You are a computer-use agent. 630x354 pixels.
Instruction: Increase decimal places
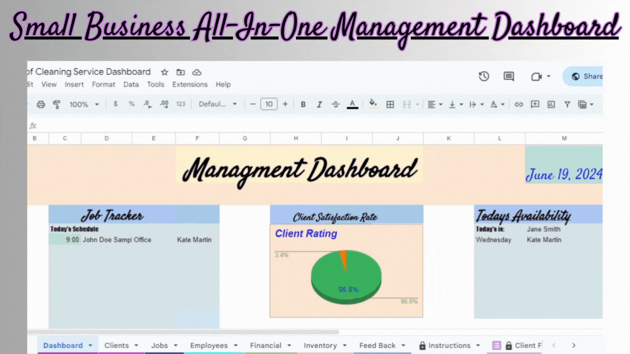[x=164, y=104]
